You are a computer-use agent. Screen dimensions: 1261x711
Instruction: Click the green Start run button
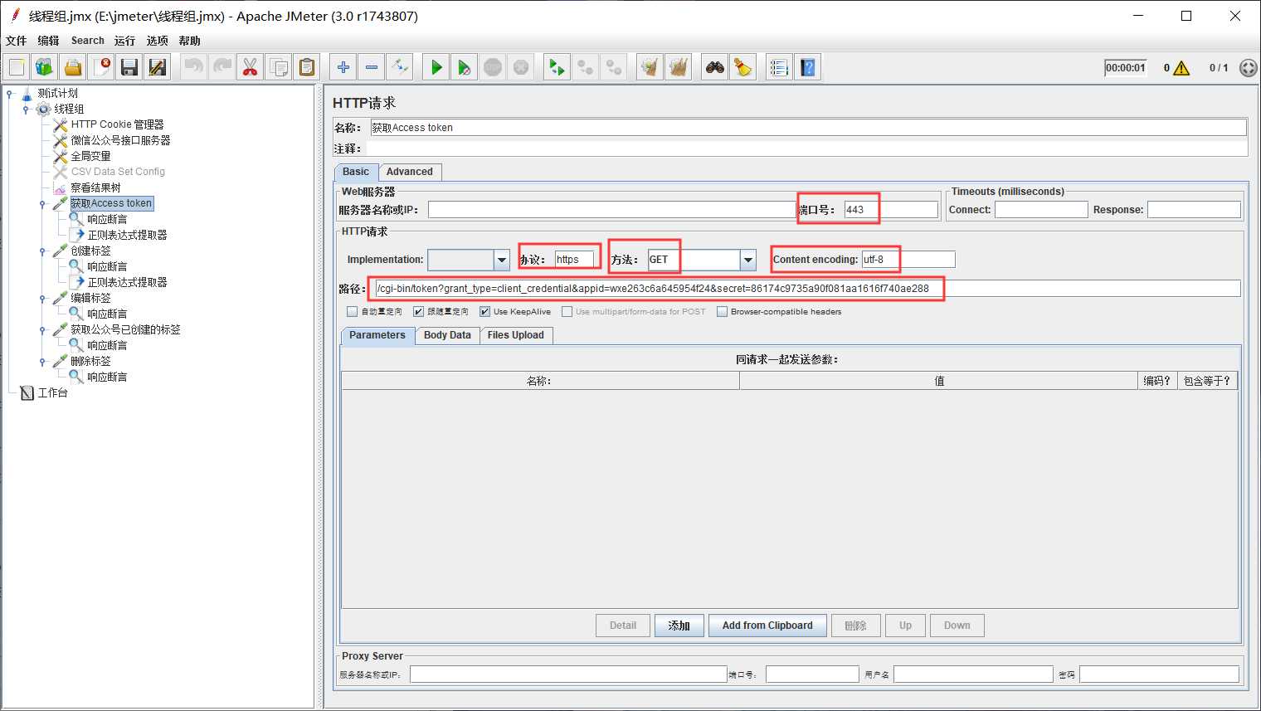tap(436, 68)
